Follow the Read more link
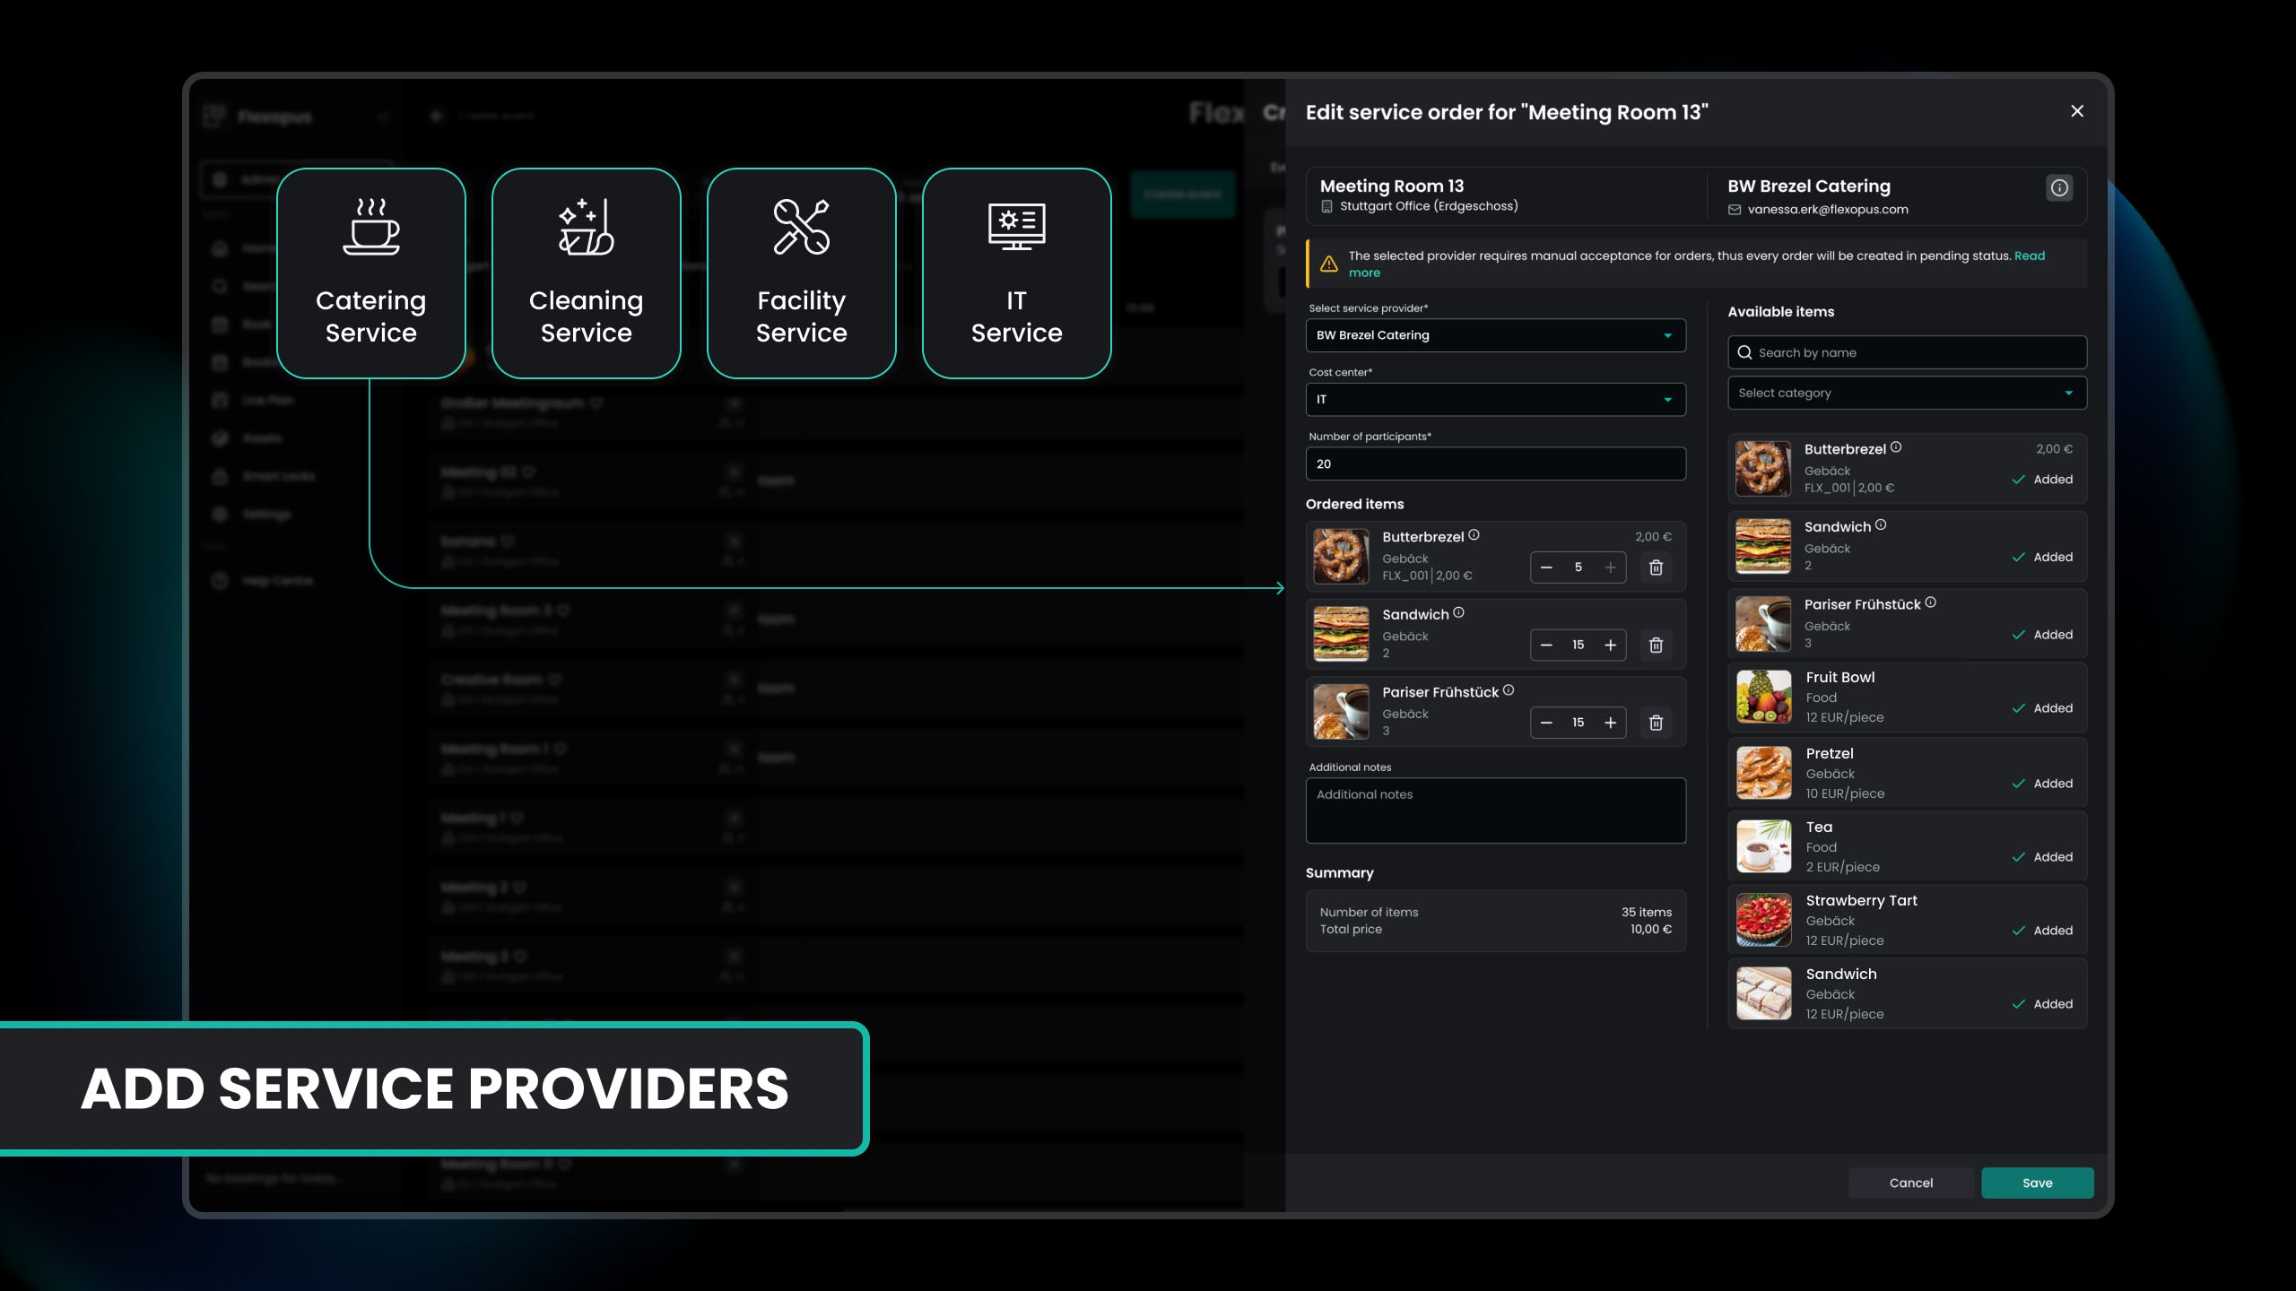The width and height of the screenshot is (2296, 1291). click(x=2029, y=256)
